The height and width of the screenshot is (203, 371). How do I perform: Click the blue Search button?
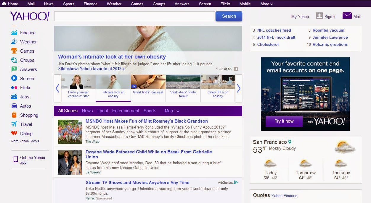coord(229,16)
